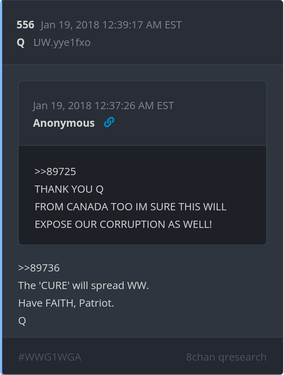The image size is (284, 375).
Task: Click the FROM CANADA TOO text line
Action: [x=130, y=207]
